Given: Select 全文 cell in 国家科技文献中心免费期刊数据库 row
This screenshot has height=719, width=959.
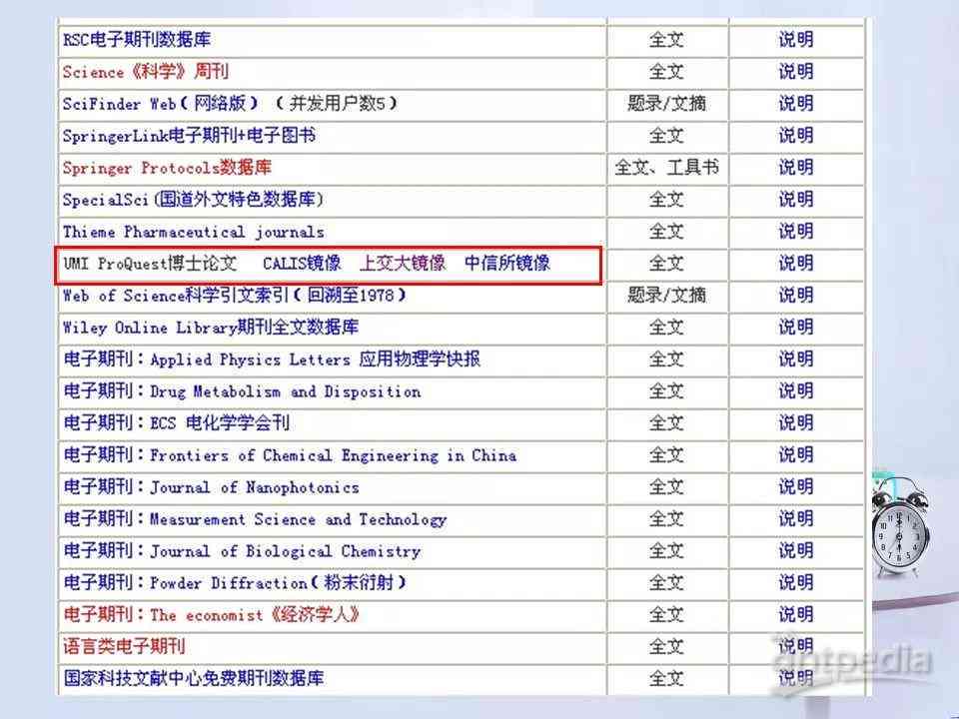Looking at the screenshot, I should point(666,678).
